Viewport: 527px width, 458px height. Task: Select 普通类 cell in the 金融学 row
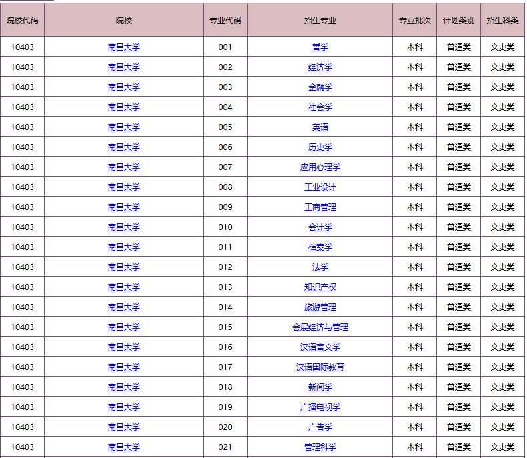click(458, 87)
